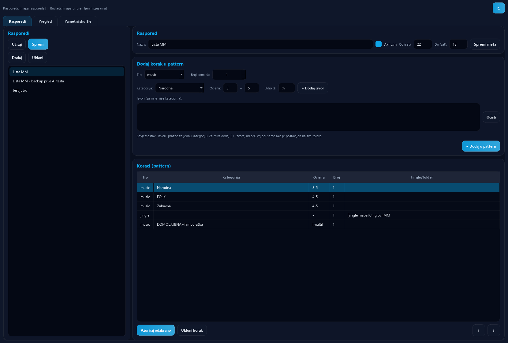
Task: Switch to the Pregled tab
Action: pos(45,21)
